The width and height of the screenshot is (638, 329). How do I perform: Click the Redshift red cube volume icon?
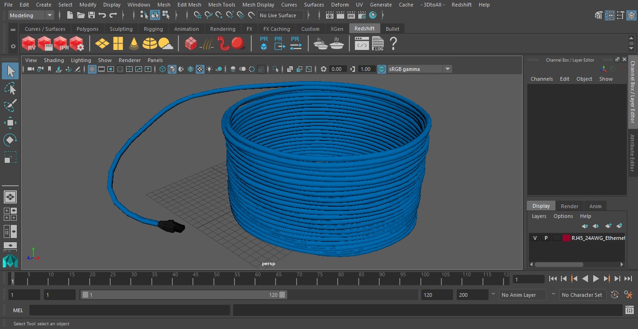click(x=191, y=44)
